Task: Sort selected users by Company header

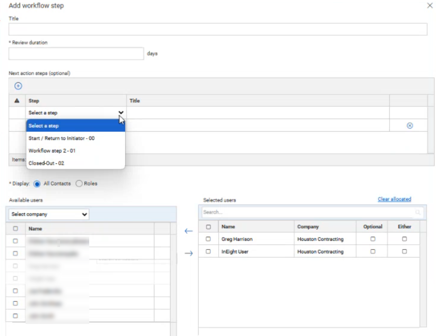Action: coord(325,226)
